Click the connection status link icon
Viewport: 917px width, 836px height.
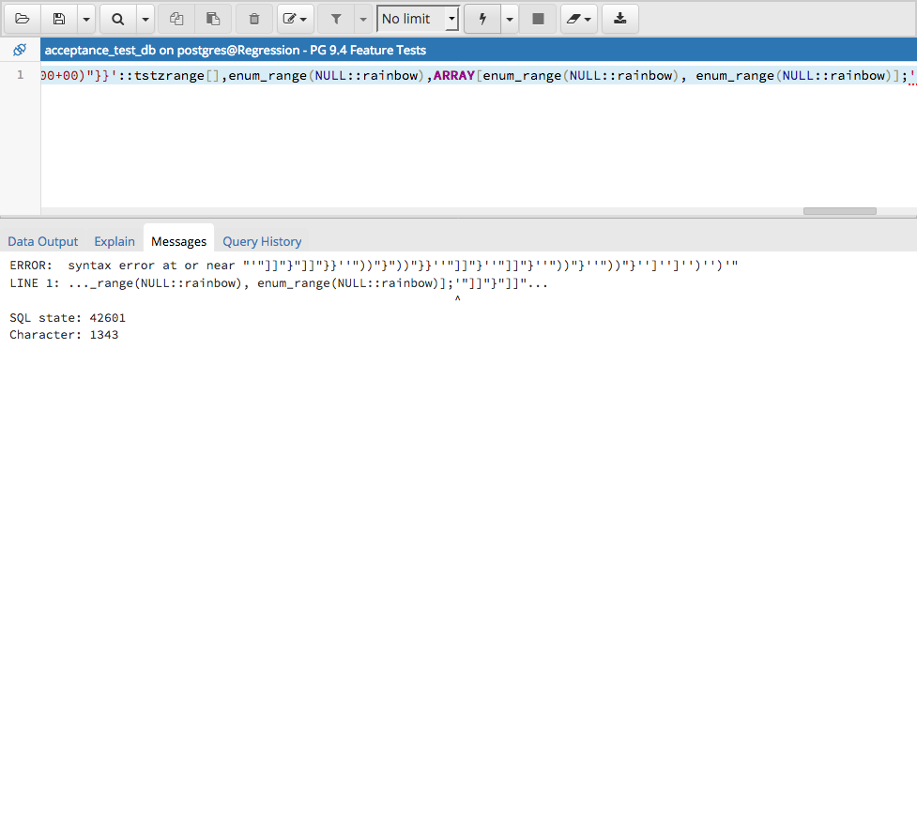click(20, 50)
